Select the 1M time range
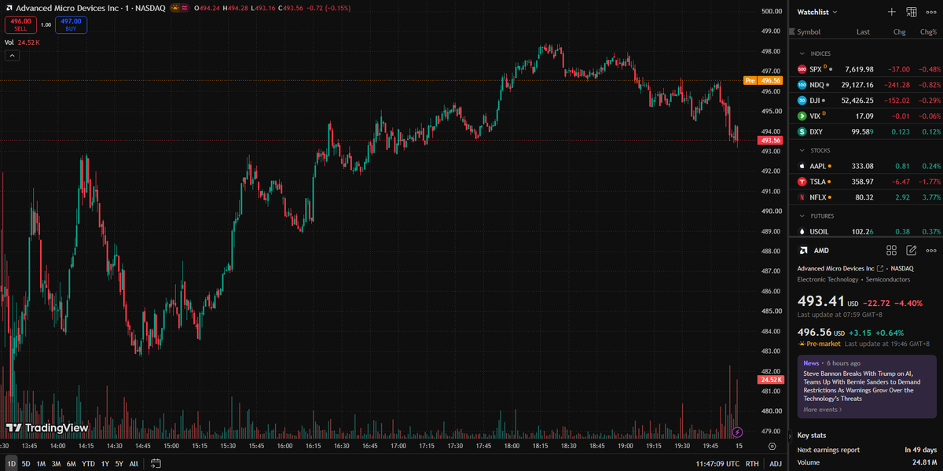 pos(41,464)
